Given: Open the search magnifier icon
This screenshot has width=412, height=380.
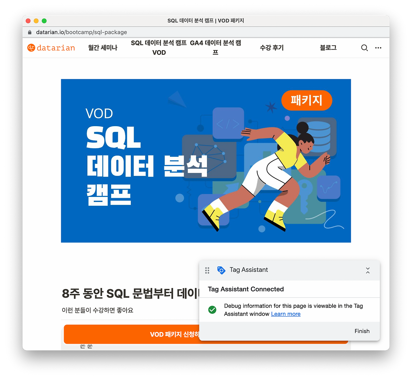Looking at the screenshot, I should coord(364,48).
